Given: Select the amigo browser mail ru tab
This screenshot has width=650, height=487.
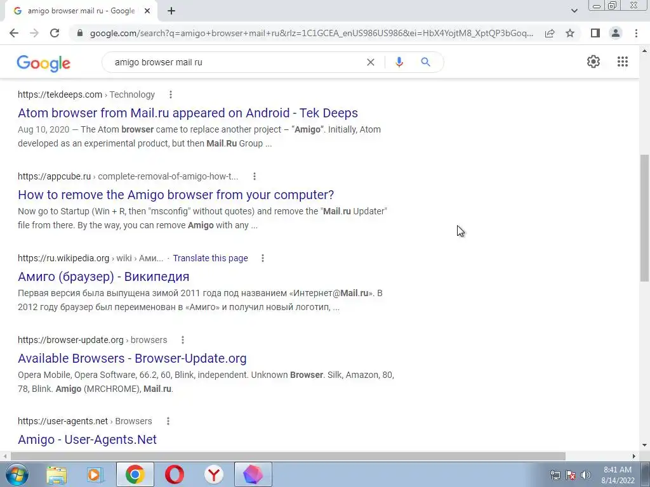Looking at the screenshot, I should pyautogui.click(x=81, y=11).
